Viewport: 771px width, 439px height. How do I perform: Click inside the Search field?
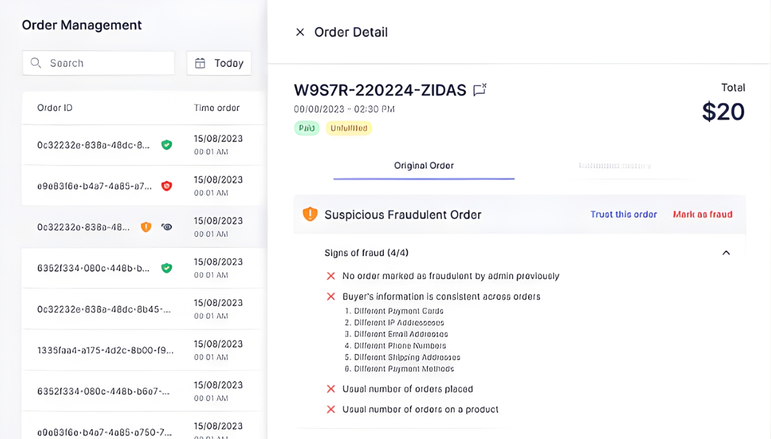(99, 63)
